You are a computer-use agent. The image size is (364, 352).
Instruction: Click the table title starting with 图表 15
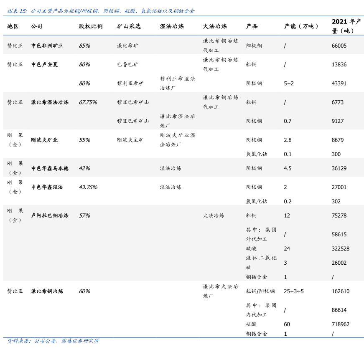tap(101, 11)
